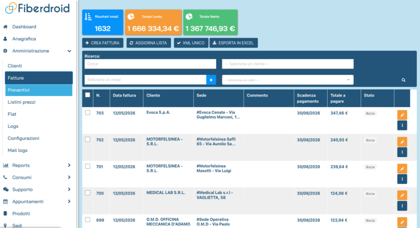Open the 'Seleziona un cliente' selector
Viewport: 420px width, 228px height.
tap(288, 64)
